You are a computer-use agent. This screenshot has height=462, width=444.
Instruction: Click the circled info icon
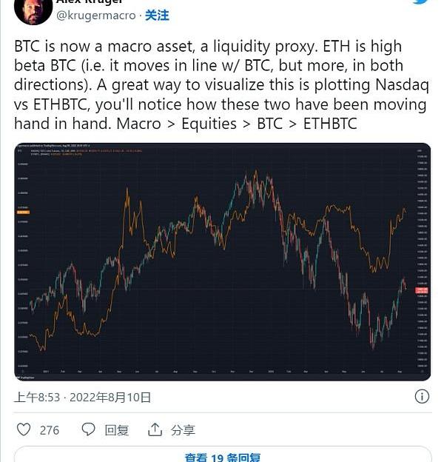tap(422, 397)
